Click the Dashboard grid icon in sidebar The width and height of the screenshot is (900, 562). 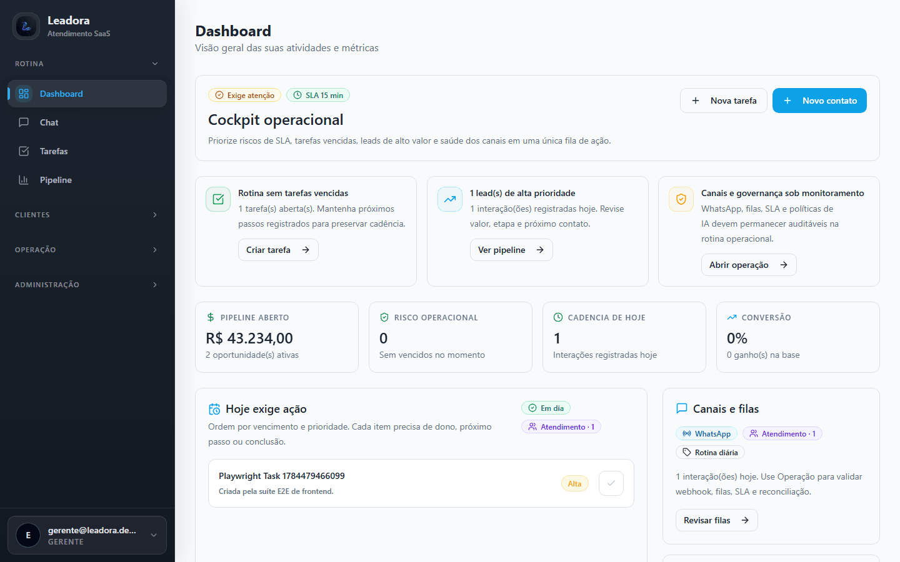[24, 94]
